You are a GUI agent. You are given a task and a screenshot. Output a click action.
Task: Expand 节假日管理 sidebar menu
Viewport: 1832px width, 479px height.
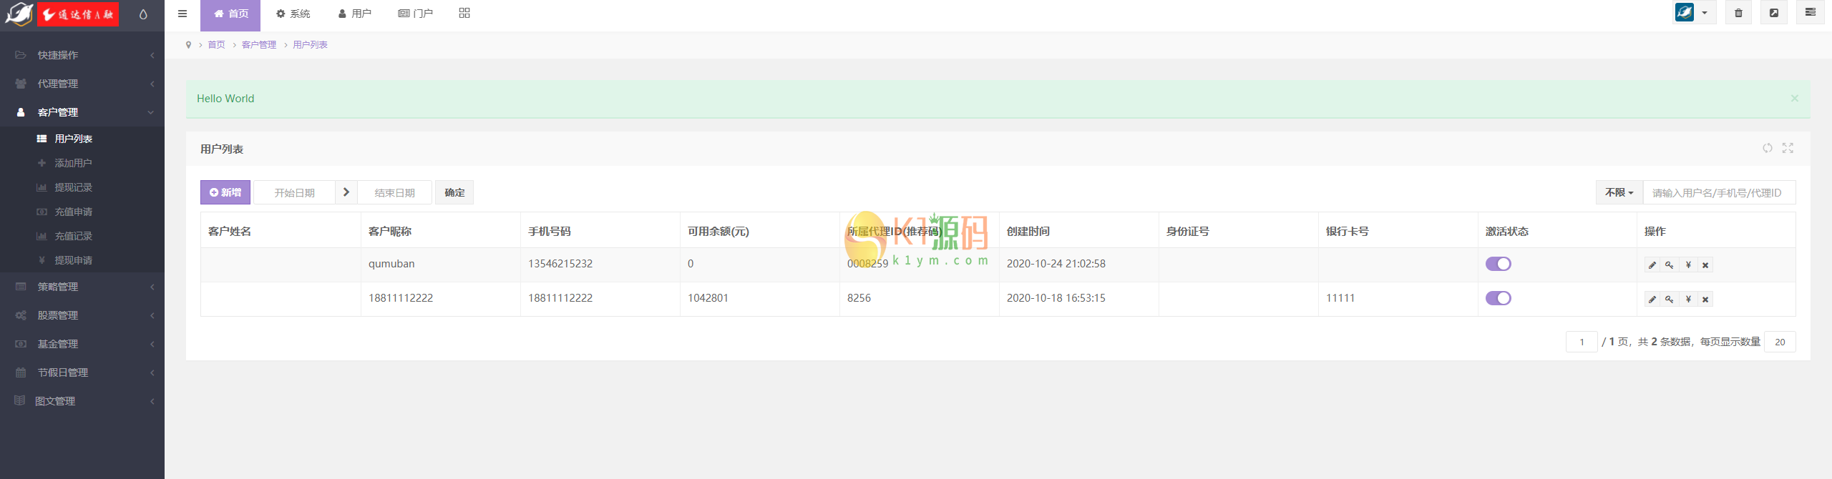point(82,372)
